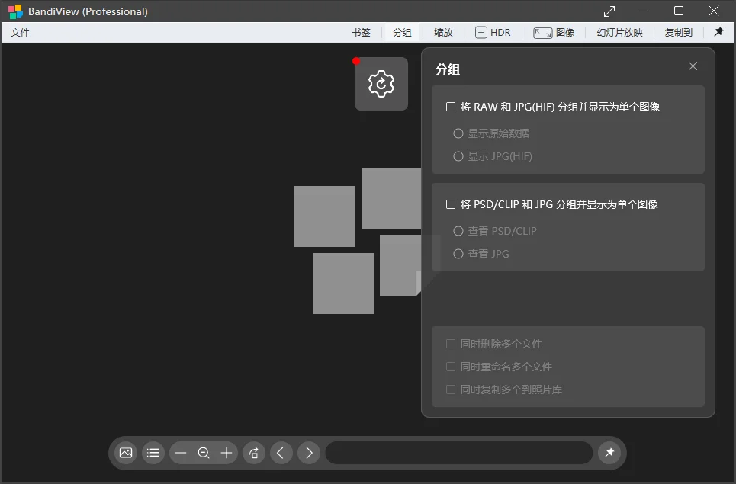Enable 将 PSD/CLIP 和 JPG 分组 checkbox
This screenshot has height=484, width=736.
[x=451, y=204]
